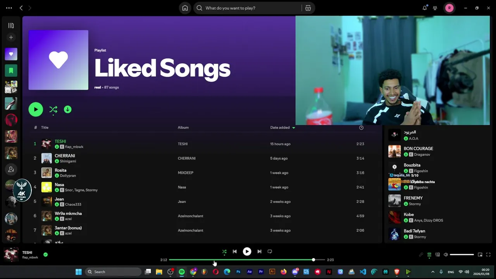The height and width of the screenshot is (279, 496).
Task: Adjust the volume slider
Action: 462,255
